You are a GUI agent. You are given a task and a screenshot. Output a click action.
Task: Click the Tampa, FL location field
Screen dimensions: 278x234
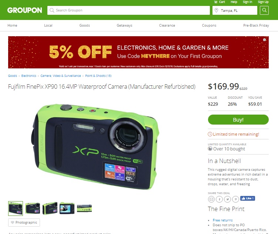point(235,10)
